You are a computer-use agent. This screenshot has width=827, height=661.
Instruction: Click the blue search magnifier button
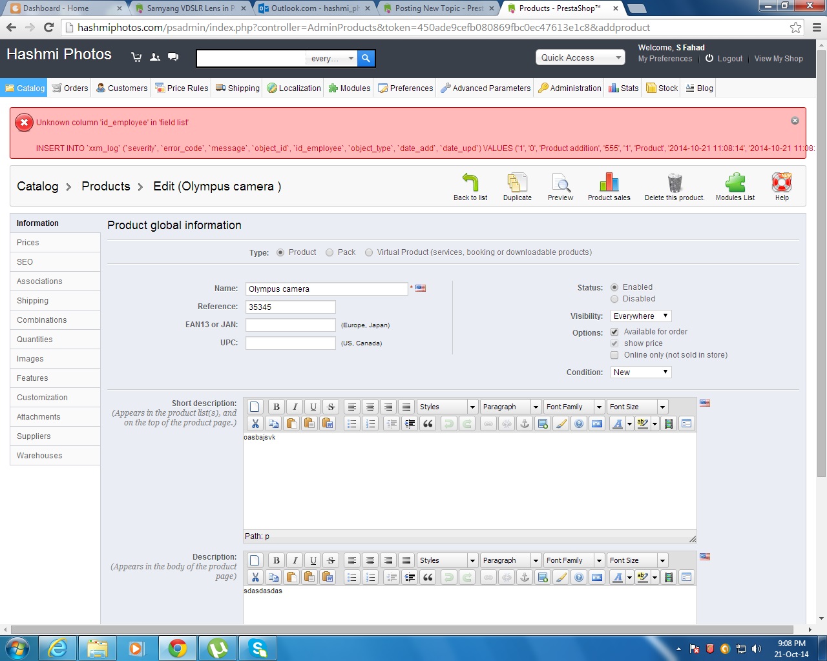coord(366,58)
